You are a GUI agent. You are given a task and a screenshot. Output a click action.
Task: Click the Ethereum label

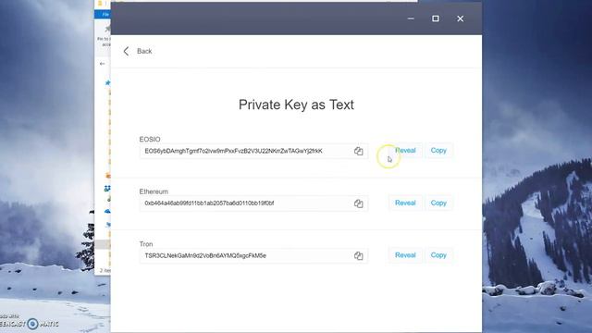pos(154,191)
